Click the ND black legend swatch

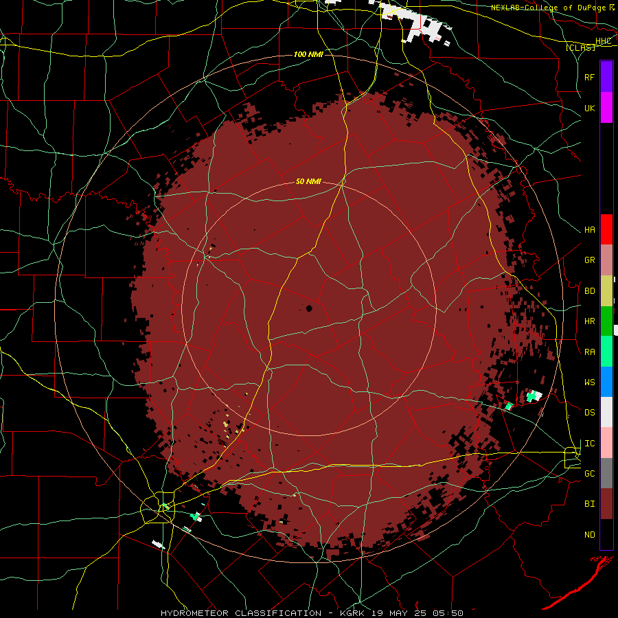click(606, 534)
